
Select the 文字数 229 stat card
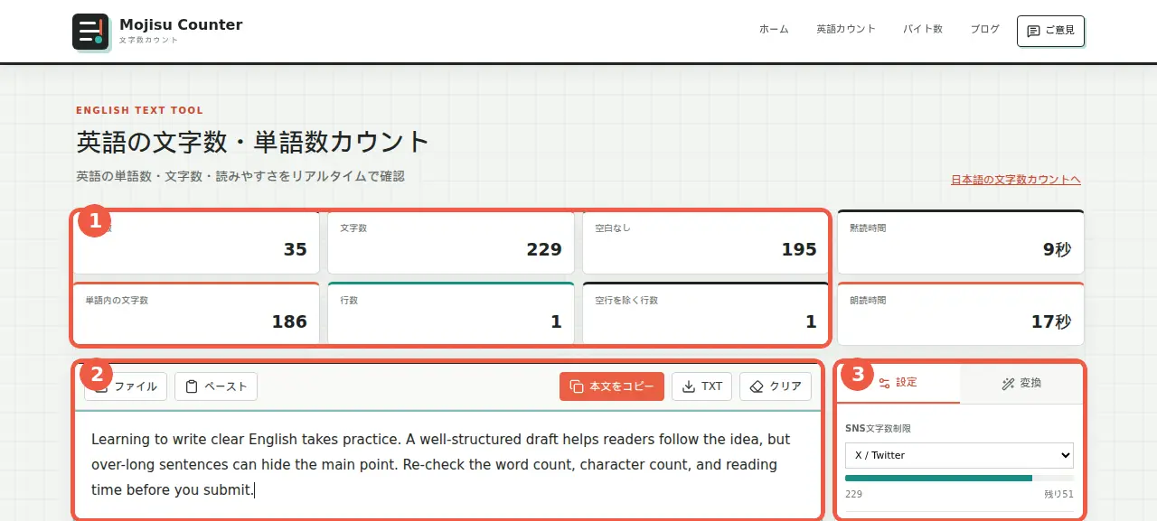pos(451,242)
